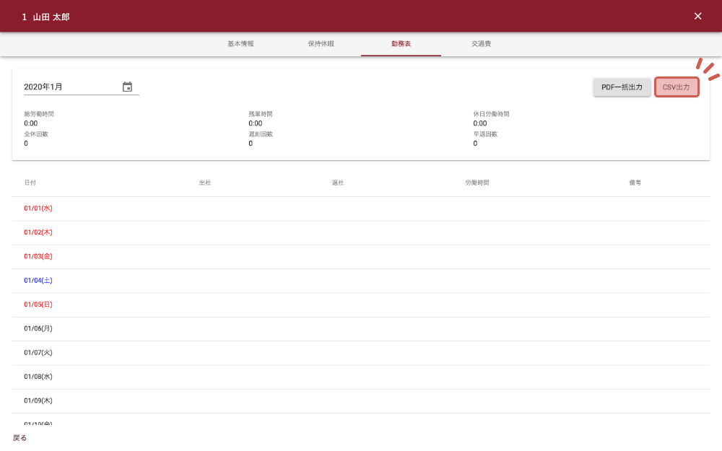Click the PDF一括出力 button
Screen dimensions: 722x451
(x=622, y=87)
